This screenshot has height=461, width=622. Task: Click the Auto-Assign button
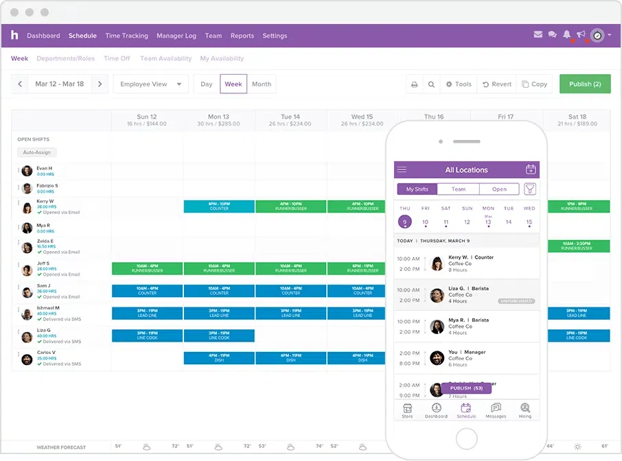click(x=37, y=152)
